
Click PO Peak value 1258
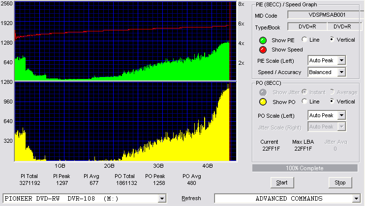pyautogui.click(x=159, y=183)
